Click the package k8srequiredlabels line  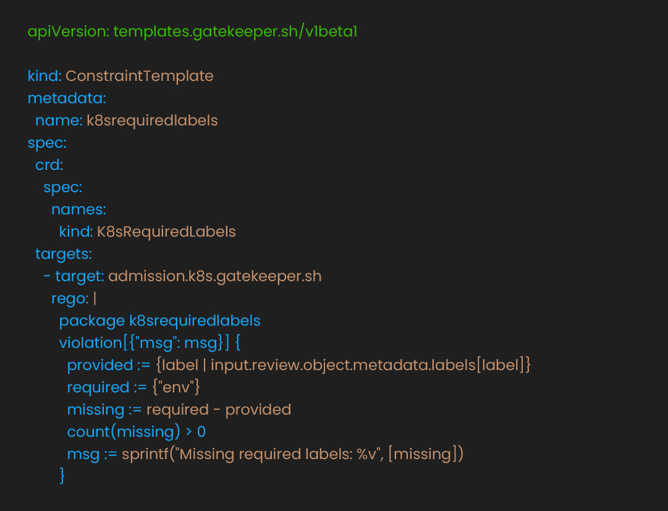click(160, 321)
